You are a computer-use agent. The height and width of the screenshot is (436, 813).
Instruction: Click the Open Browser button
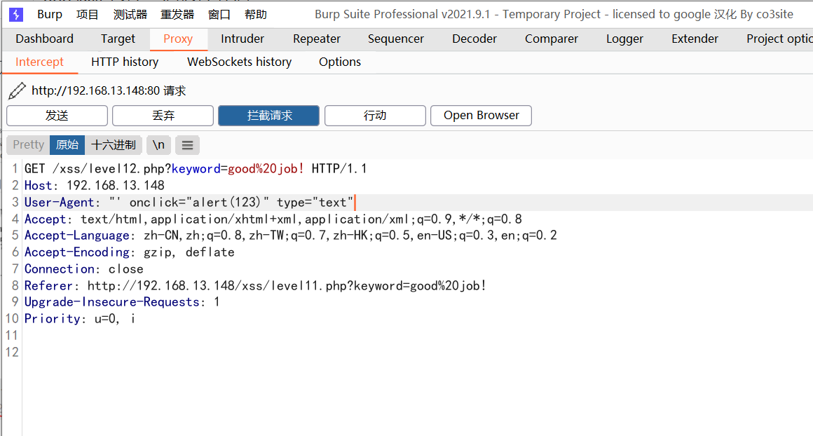(x=481, y=116)
